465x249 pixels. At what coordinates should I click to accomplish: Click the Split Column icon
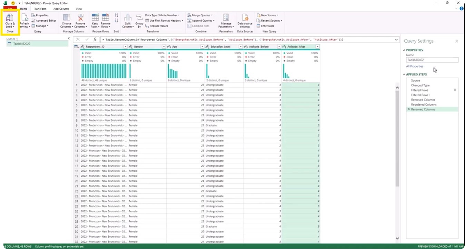click(x=128, y=18)
